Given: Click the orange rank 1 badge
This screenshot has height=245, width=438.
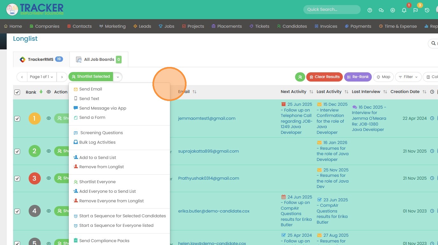Looking at the screenshot, I should 35,119.
